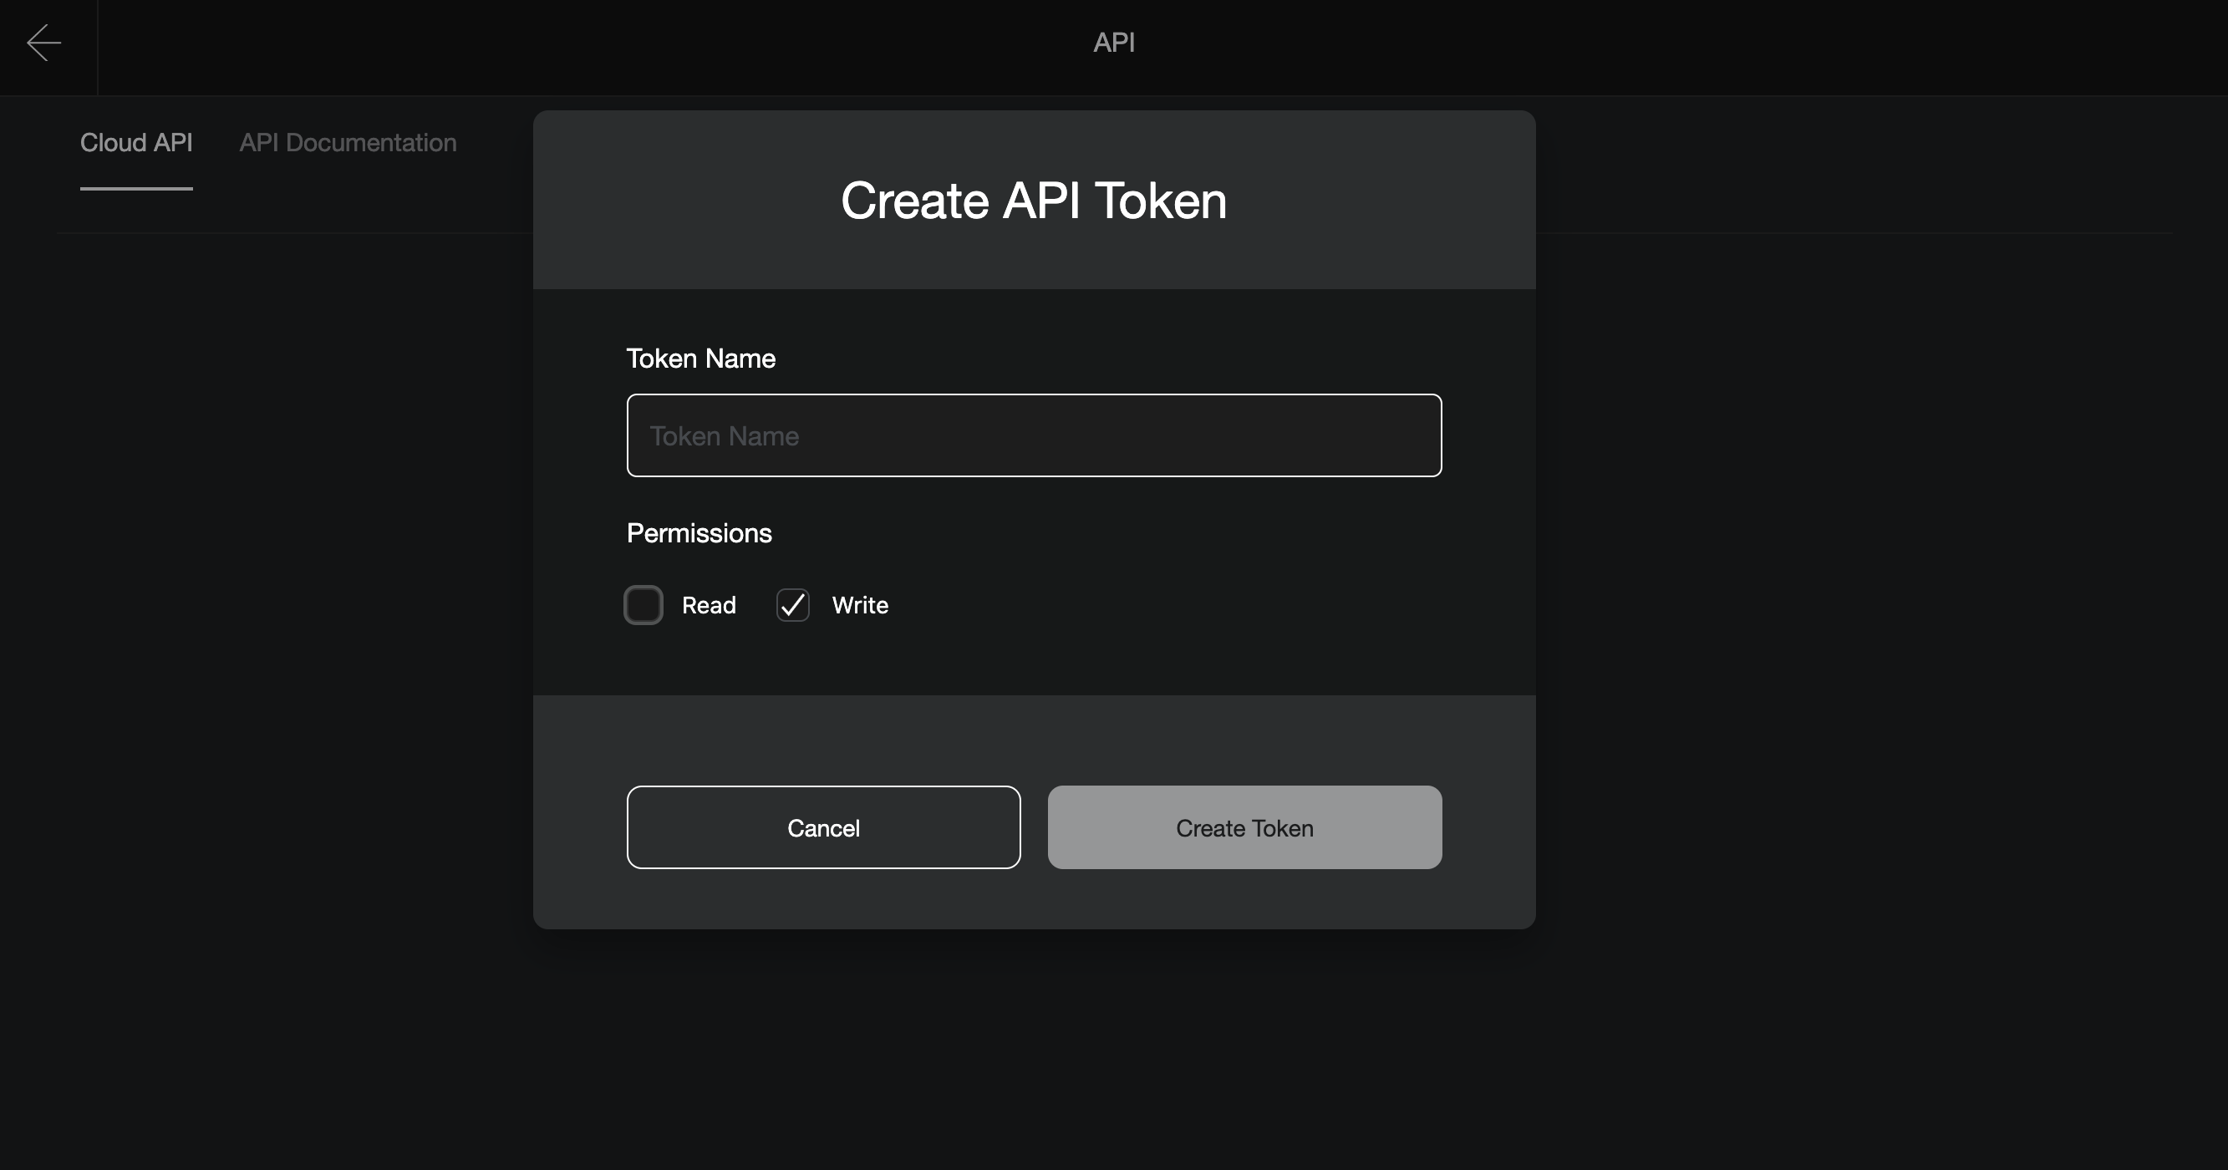Click the back arrow icon
Viewport: 2228px width, 1170px height.
pos(43,43)
